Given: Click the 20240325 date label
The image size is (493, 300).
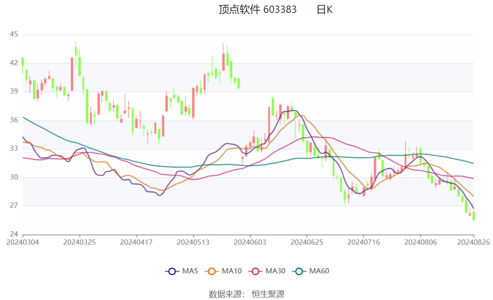Looking at the screenshot, I should 80,242.
